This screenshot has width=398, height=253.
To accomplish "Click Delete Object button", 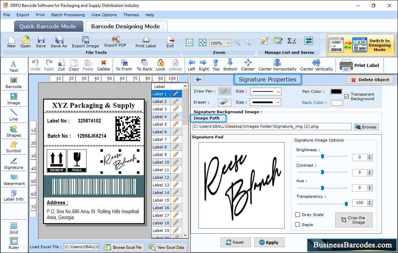I will pos(370,80).
